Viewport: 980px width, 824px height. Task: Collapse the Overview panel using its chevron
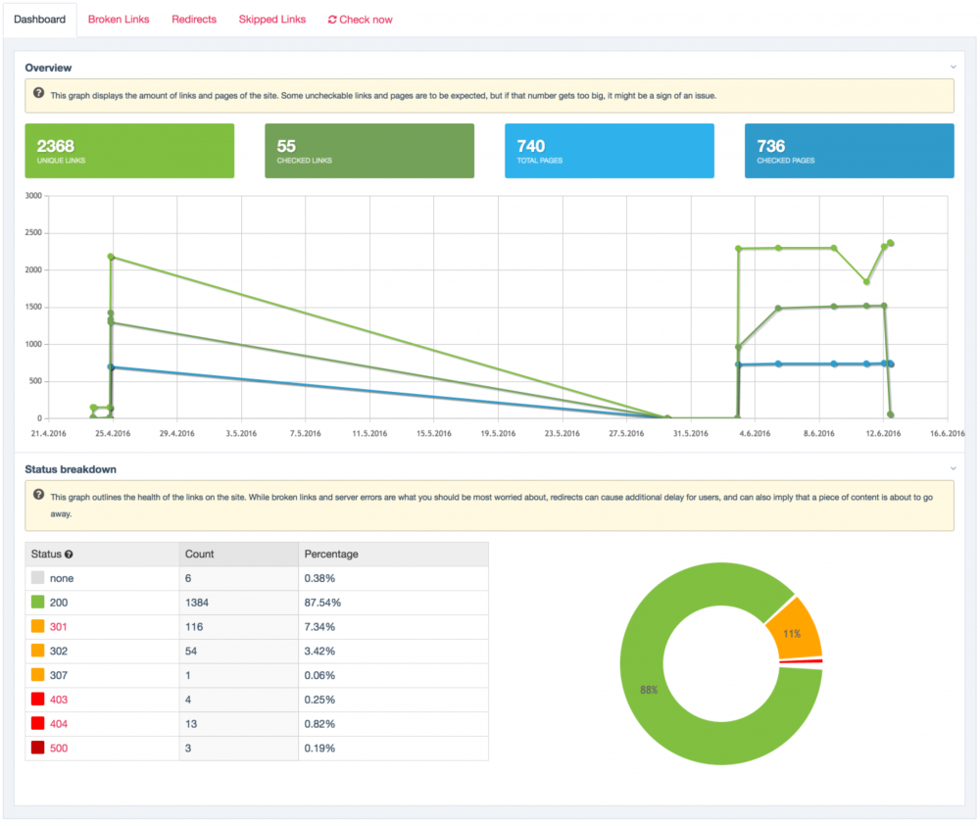[952, 67]
